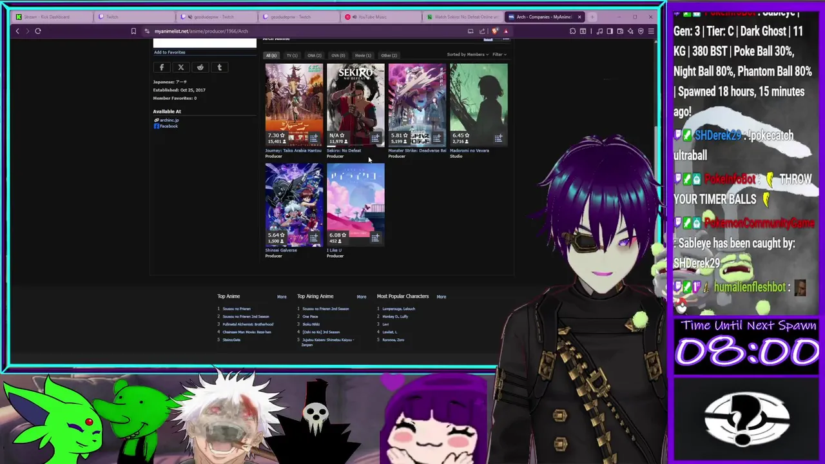This screenshot has height=464, width=825.
Task: Click More next to Top Anime
Action: tap(282, 296)
